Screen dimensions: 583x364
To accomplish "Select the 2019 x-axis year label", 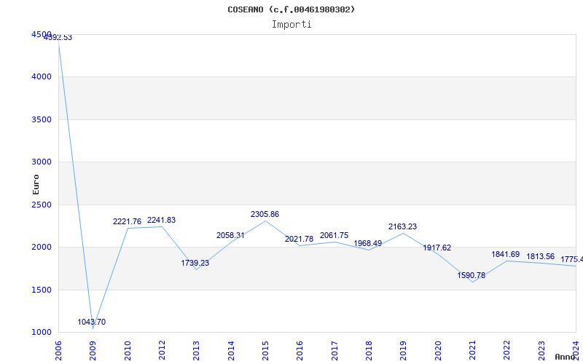I will [x=404, y=350].
